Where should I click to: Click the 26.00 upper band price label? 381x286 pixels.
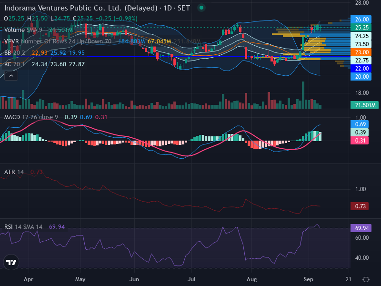point(361,19)
